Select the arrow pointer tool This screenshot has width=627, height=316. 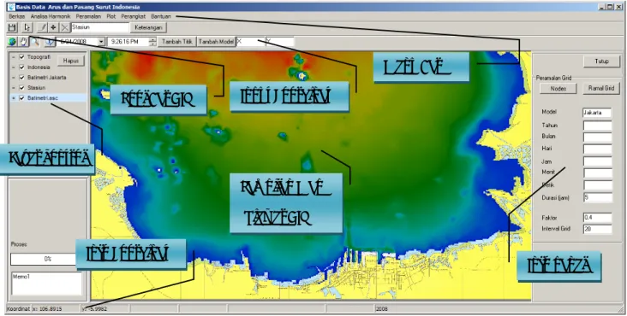click(27, 27)
